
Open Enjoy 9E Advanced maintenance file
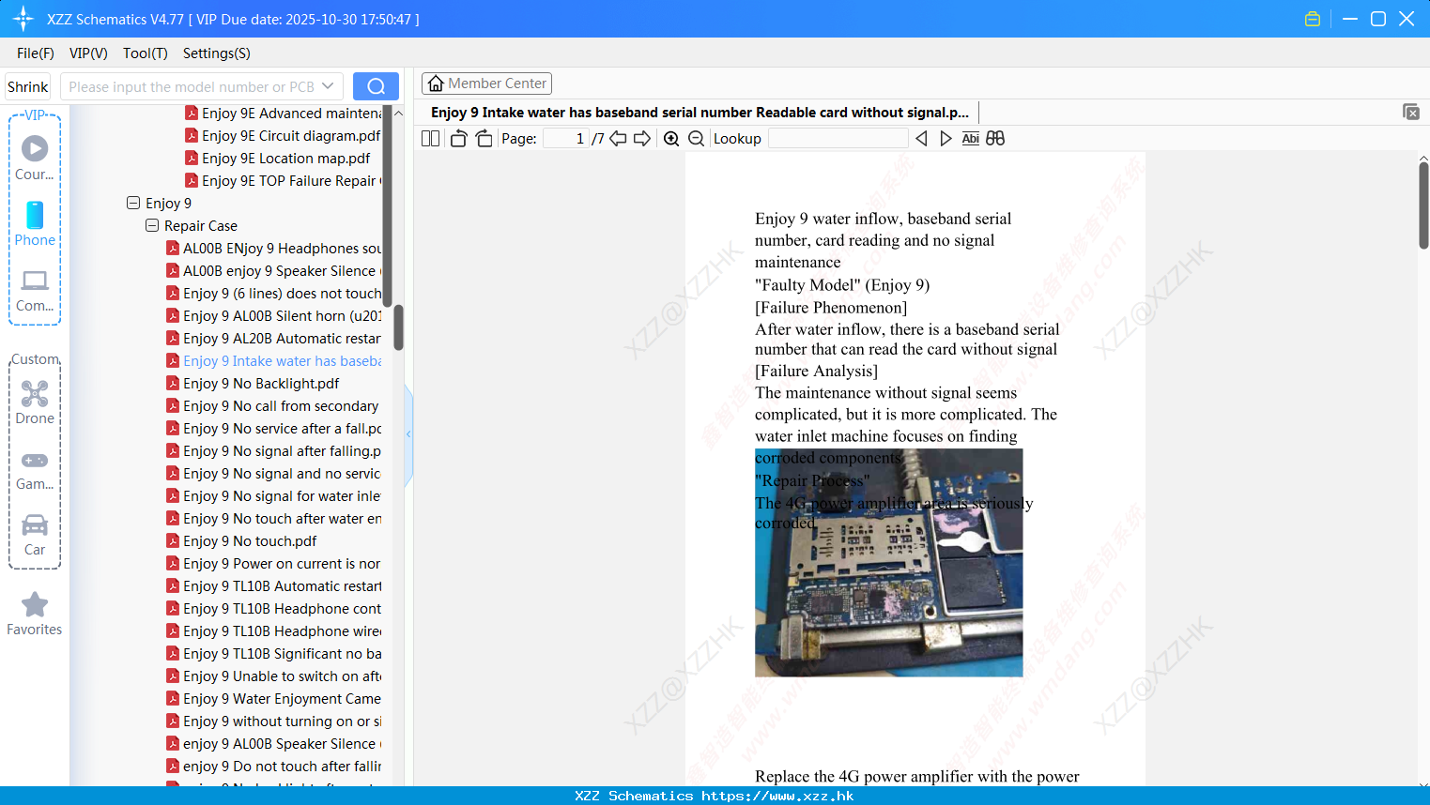283,113
